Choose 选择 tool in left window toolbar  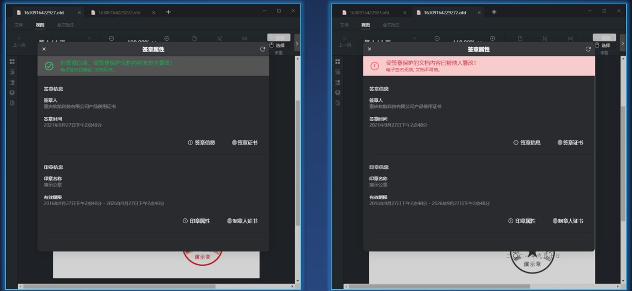[x=277, y=46]
